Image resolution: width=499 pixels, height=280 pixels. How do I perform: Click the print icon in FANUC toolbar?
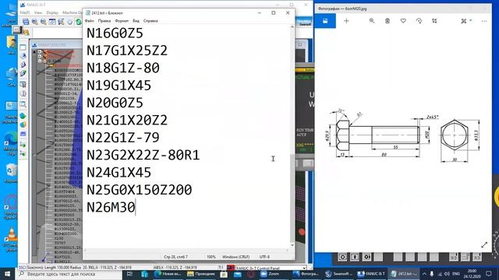[x=26, y=22]
